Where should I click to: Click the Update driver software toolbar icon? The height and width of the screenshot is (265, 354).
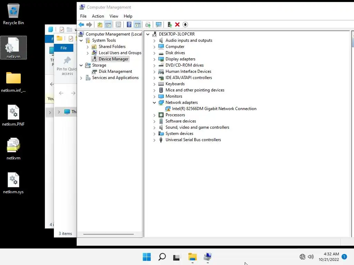tap(148, 24)
